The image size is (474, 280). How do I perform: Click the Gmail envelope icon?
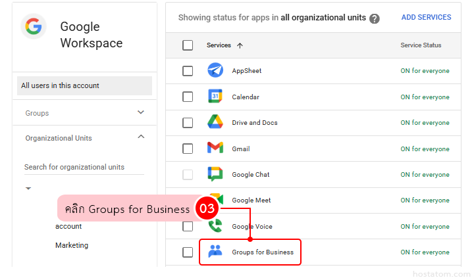(215, 148)
